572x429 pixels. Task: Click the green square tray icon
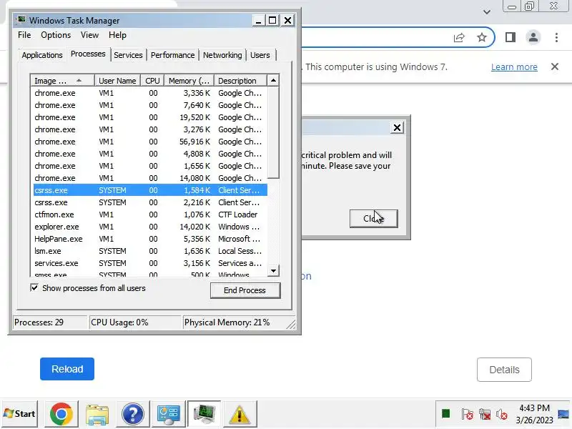pos(445,414)
